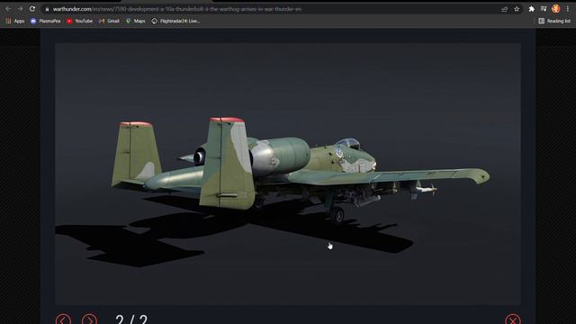Viewport: 576px width, 324px height.
Task: Click the warthunder.com address bar
Action: [272, 9]
